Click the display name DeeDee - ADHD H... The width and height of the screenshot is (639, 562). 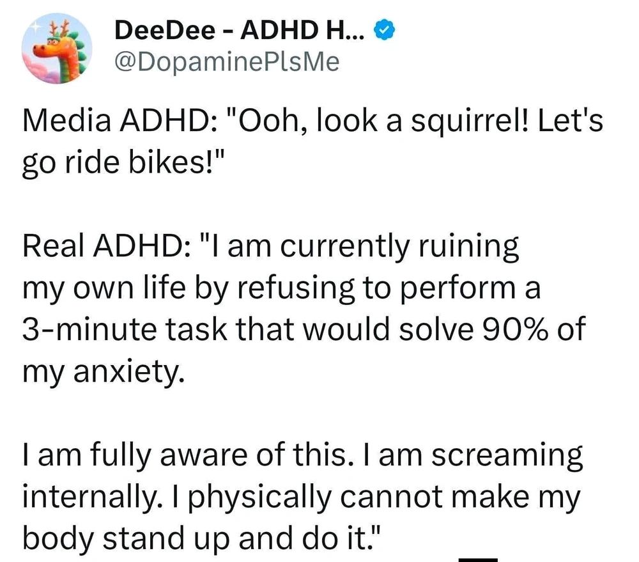241,31
